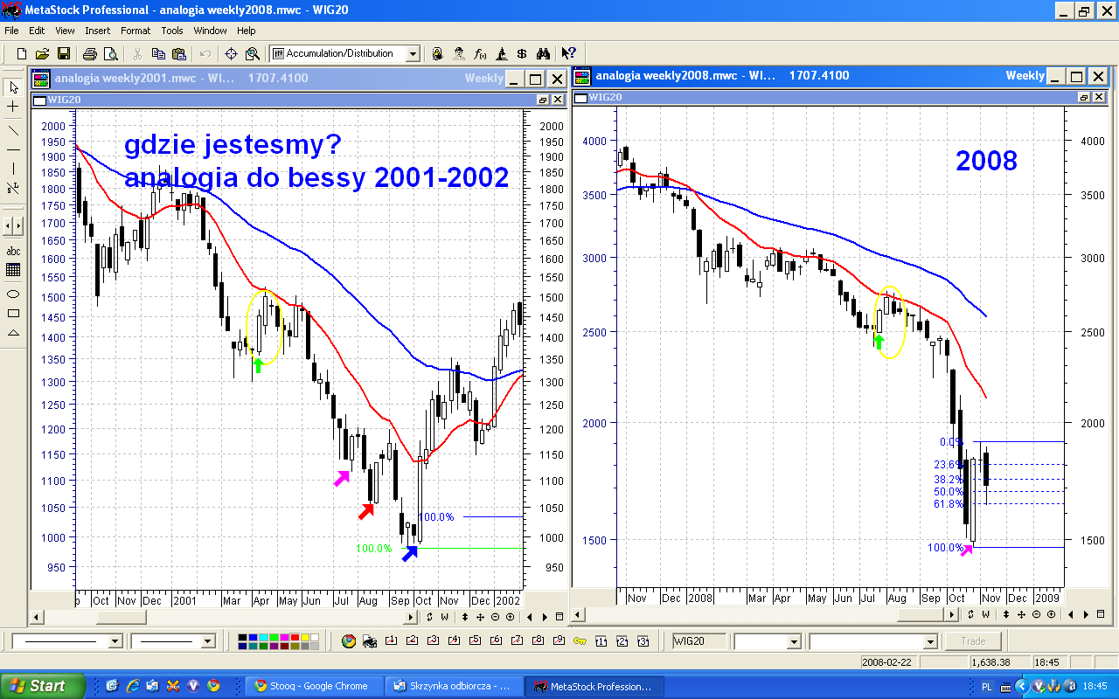Image resolution: width=1119 pixels, height=699 pixels.
Task: Click the Copy icon in toolbar
Action: [158, 54]
